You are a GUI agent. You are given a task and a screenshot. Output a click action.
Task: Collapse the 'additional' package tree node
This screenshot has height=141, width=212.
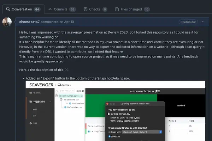pos(61,99)
